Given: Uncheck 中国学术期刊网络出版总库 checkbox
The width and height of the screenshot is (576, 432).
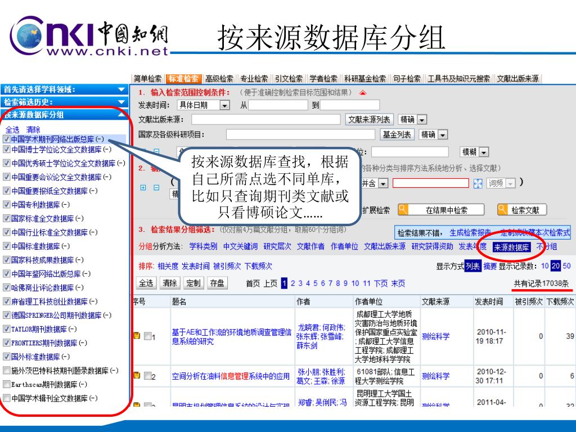Looking at the screenshot, I should [x=6, y=139].
